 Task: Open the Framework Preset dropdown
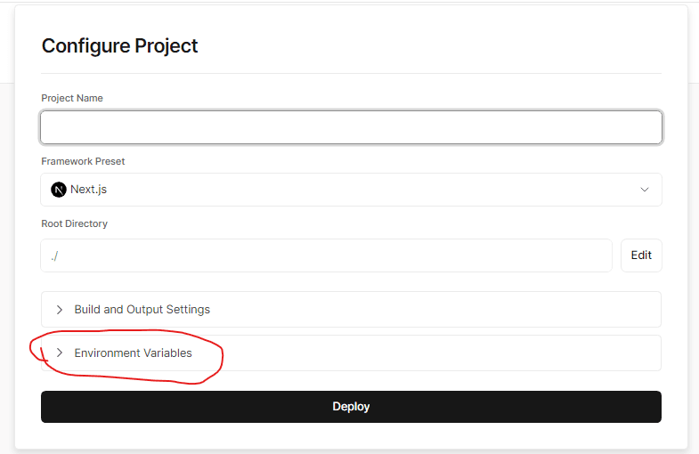click(x=351, y=190)
